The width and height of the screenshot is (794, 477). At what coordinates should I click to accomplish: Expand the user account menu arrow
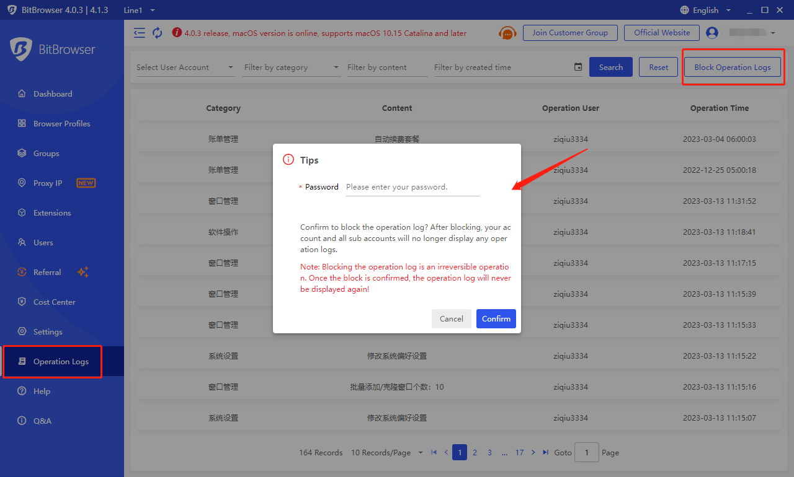tap(772, 33)
